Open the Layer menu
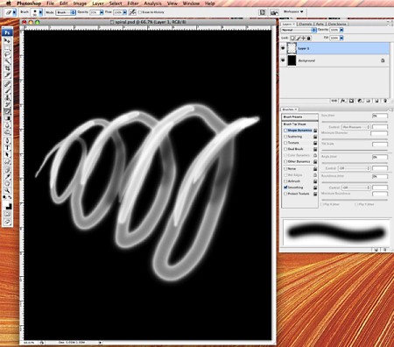Viewport: 394px width, 347px height. pos(98,4)
